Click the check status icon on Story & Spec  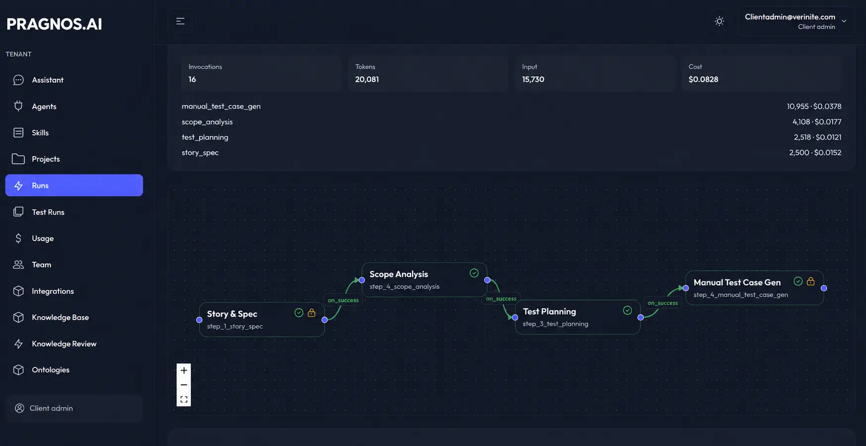click(299, 313)
